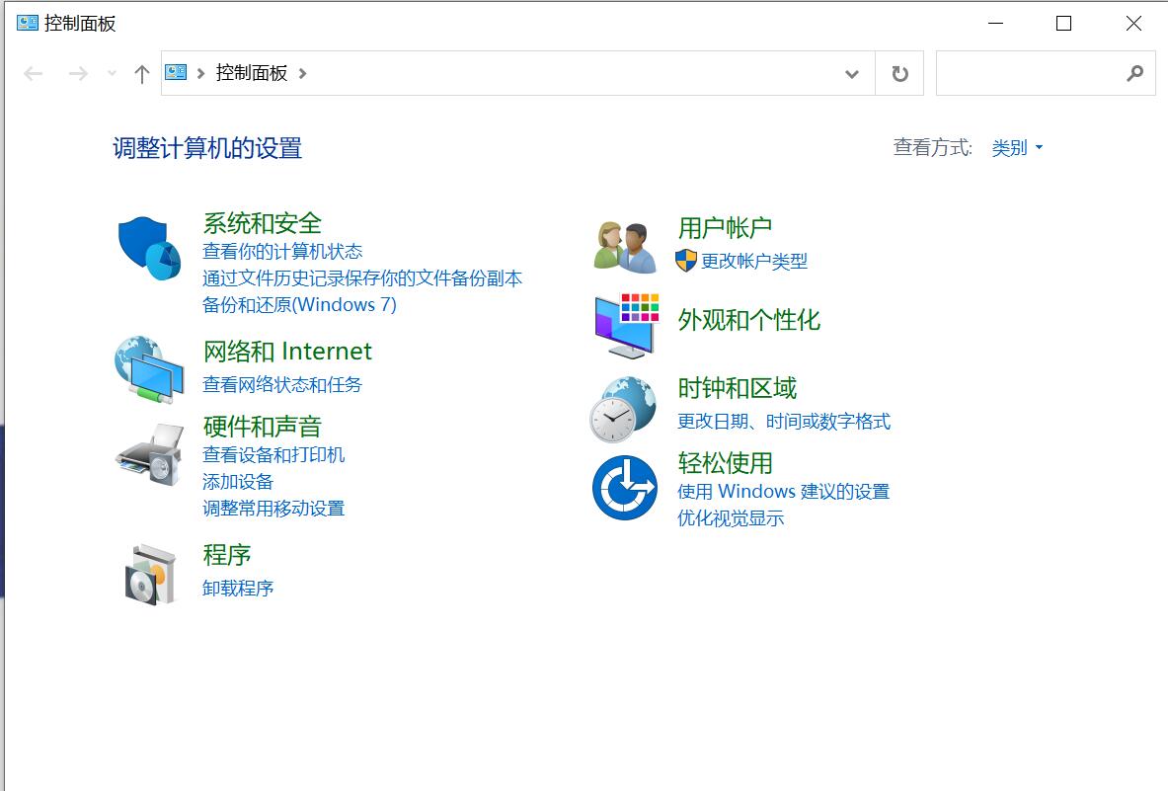Click the System and Security shield icon
The image size is (1168, 791).
click(x=149, y=249)
